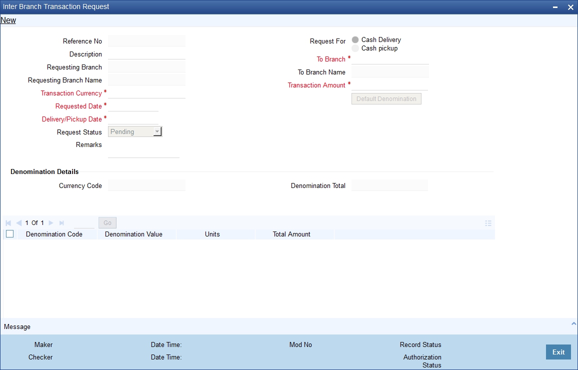Click the To Branch input field

[390, 59]
